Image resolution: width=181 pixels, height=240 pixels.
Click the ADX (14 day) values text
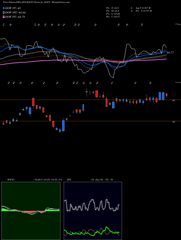pyautogui.click(x=102, y=180)
